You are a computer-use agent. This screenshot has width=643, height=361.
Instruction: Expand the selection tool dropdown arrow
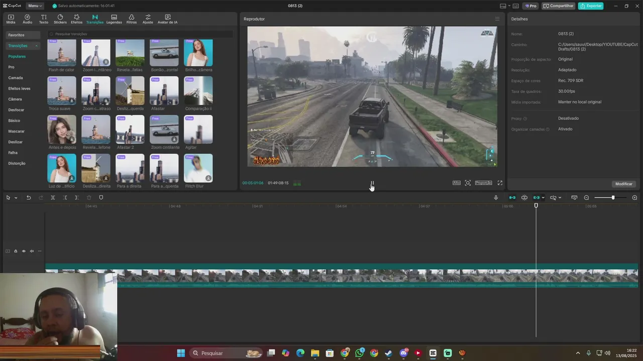[x=16, y=198]
